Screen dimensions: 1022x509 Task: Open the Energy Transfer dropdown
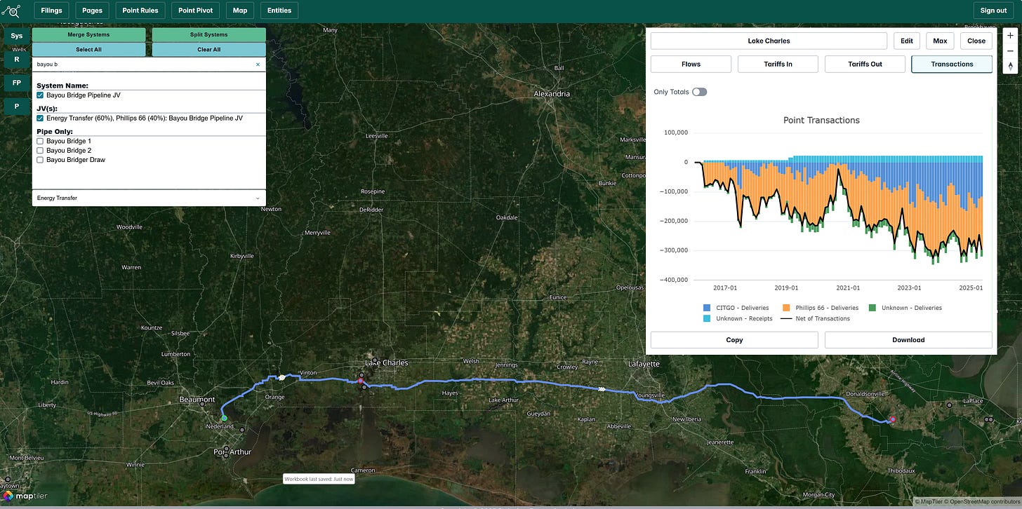(149, 198)
